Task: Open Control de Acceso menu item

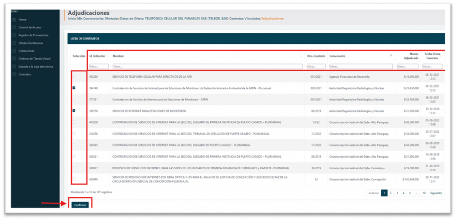Action: point(30,27)
